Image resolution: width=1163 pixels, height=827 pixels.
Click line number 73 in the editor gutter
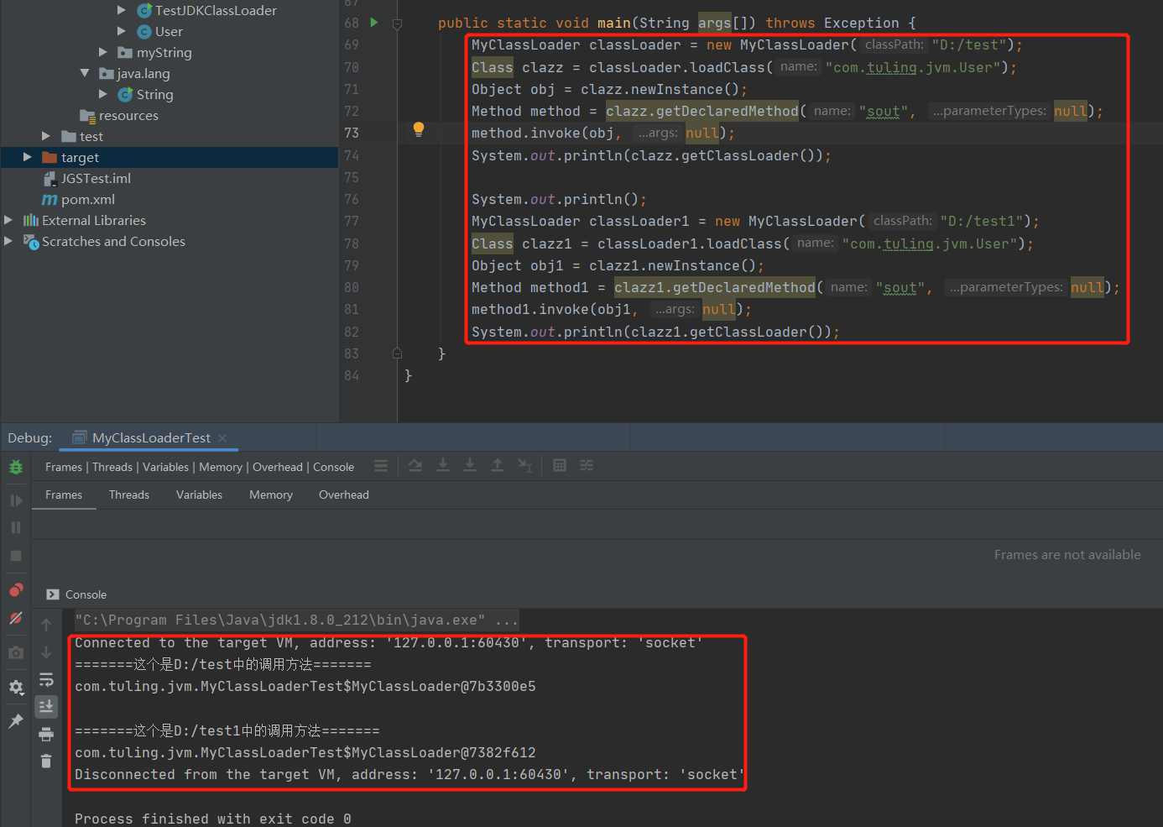click(x=352, y=133)
